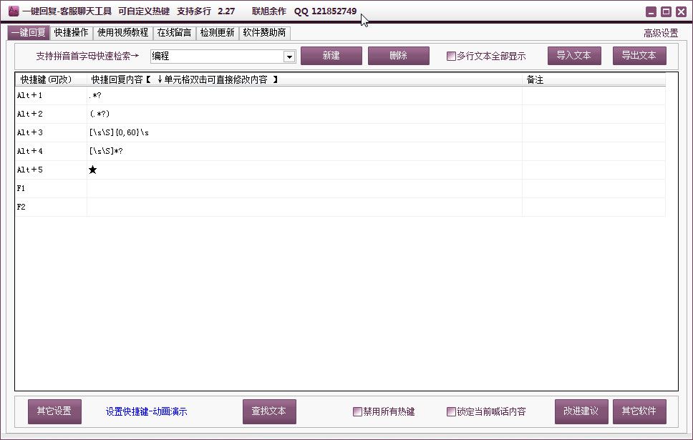Select the F2 hotkey cell
Image resolution: width=693 pixels, height=440 pixels.
pos(51,207)
